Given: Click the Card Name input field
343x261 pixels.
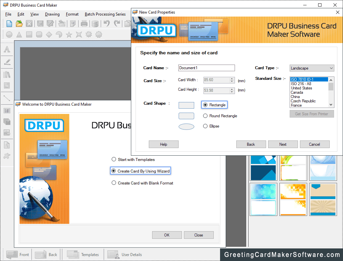Looking at the screenshot, I should pos(206,68).
